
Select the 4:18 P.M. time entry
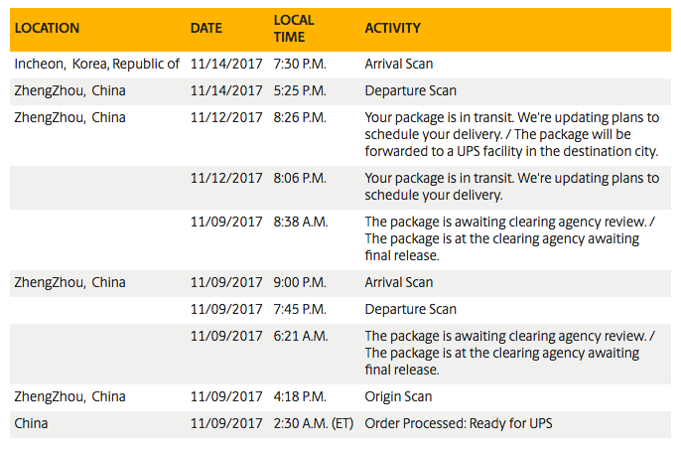[300, 397]
